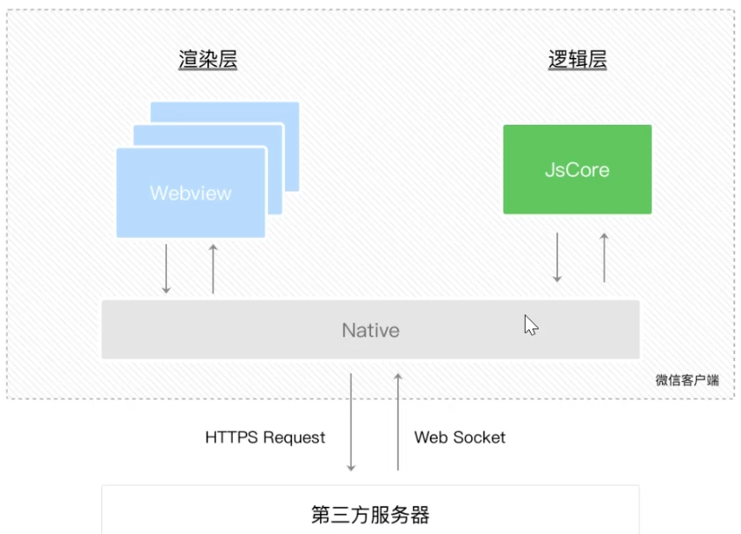
Task: Click the JsCore text label
Action: (x=577, y=170)
